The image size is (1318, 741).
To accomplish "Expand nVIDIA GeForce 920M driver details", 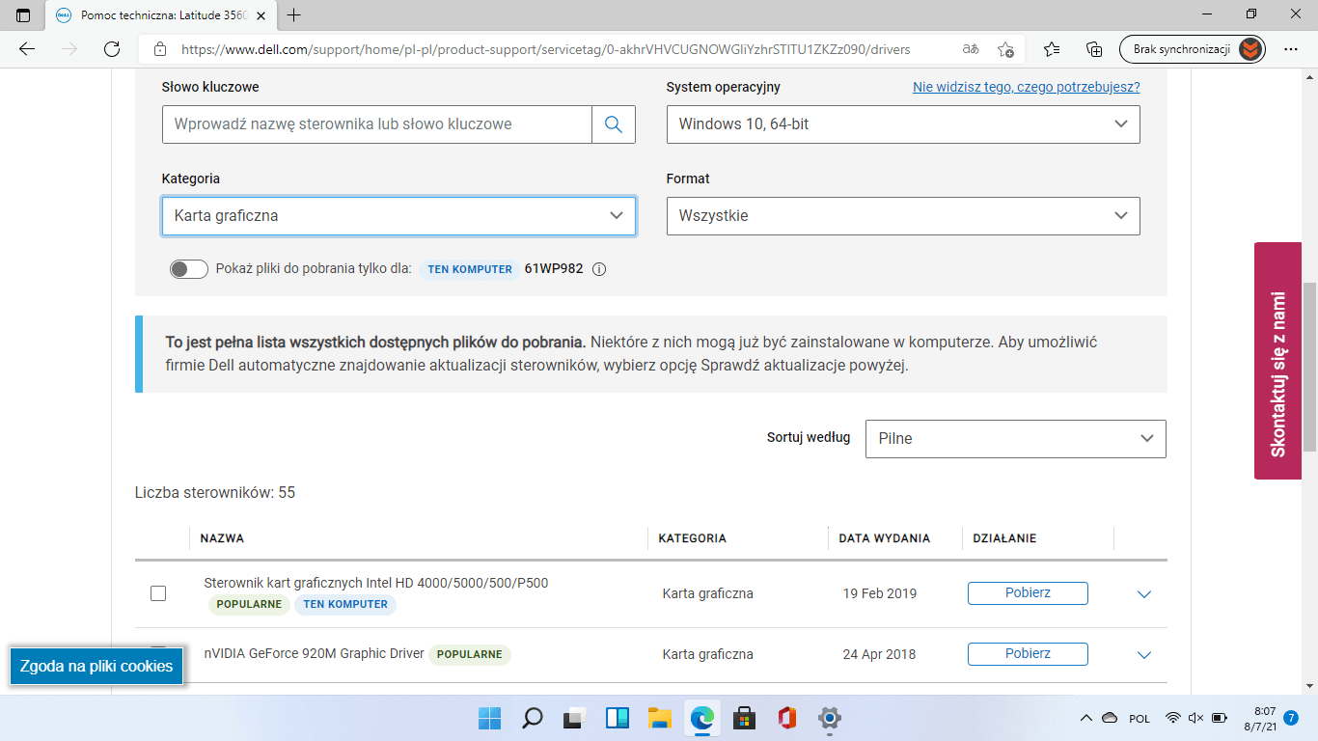I will [x=1144, y=655].
